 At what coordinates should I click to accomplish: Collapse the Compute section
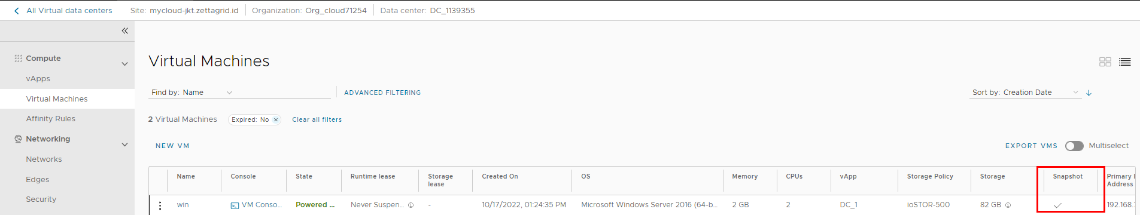[x=124, y=64]
